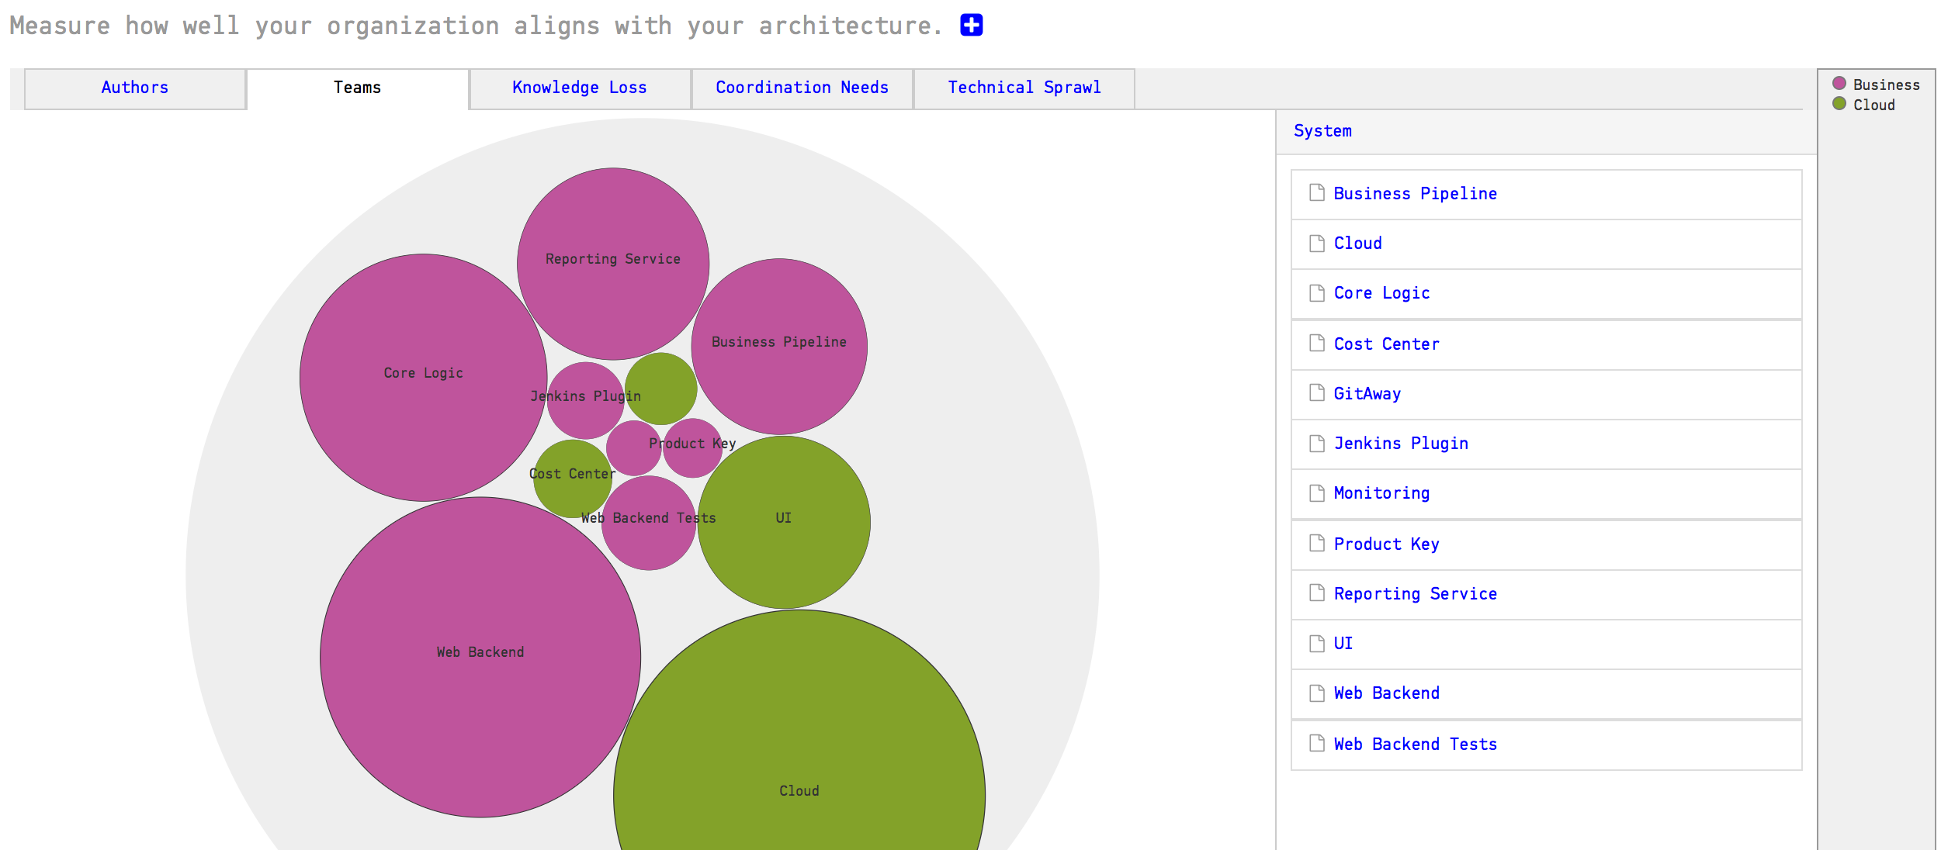The width and height of the screenshot is (1941, 850).
Task: Click file icon beside Jenkins Plugin
Action: pyautogui.click(x=1316, y=443)
